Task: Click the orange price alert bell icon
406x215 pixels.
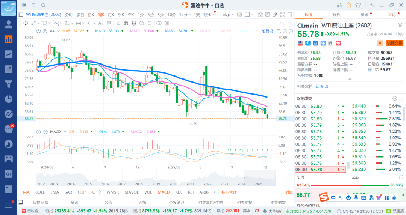Action: point(380,43)
